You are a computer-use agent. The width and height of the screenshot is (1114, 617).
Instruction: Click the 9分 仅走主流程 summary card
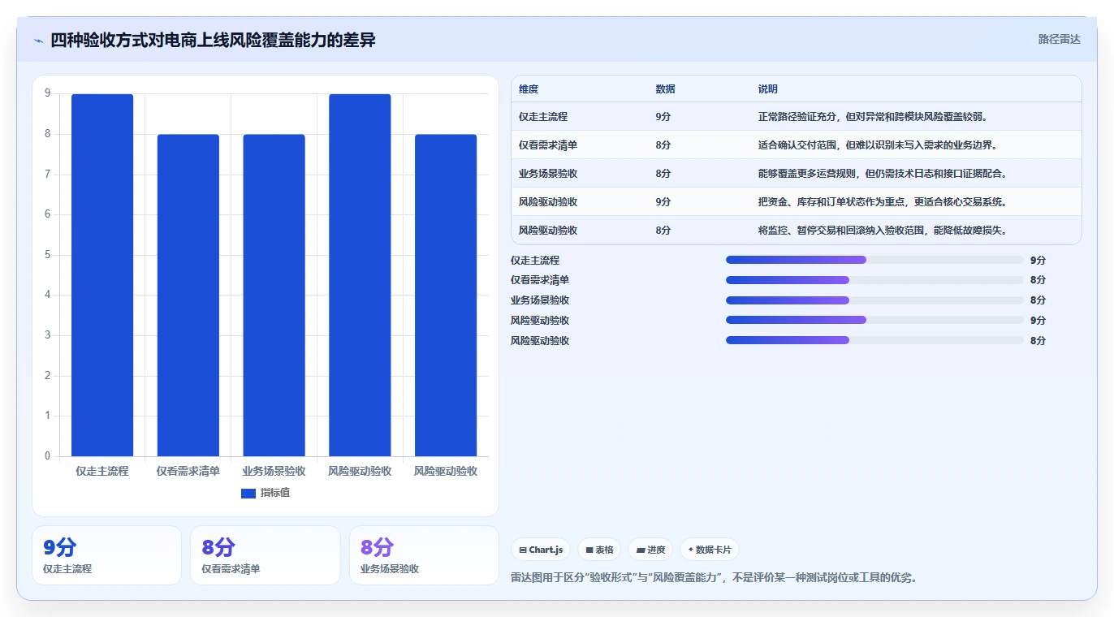(106, 555)
